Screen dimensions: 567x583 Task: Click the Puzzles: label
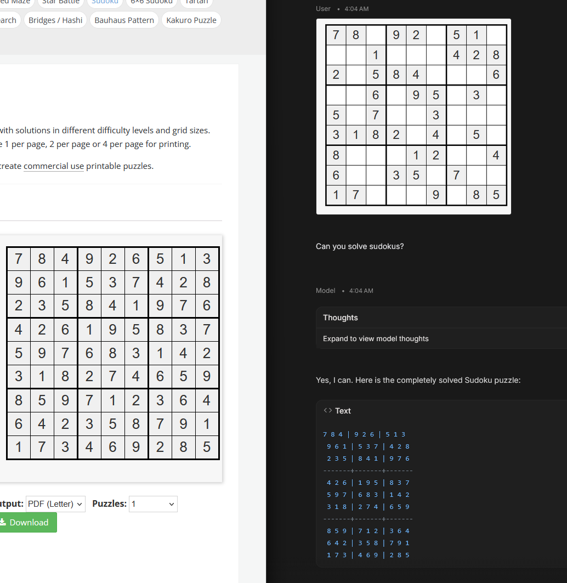109,504
